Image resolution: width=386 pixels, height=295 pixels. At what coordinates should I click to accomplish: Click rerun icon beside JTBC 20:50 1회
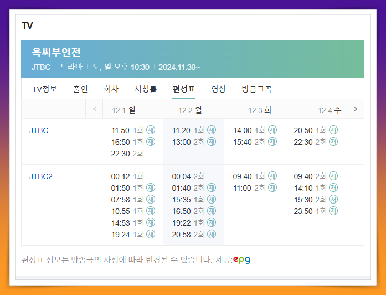333,130
